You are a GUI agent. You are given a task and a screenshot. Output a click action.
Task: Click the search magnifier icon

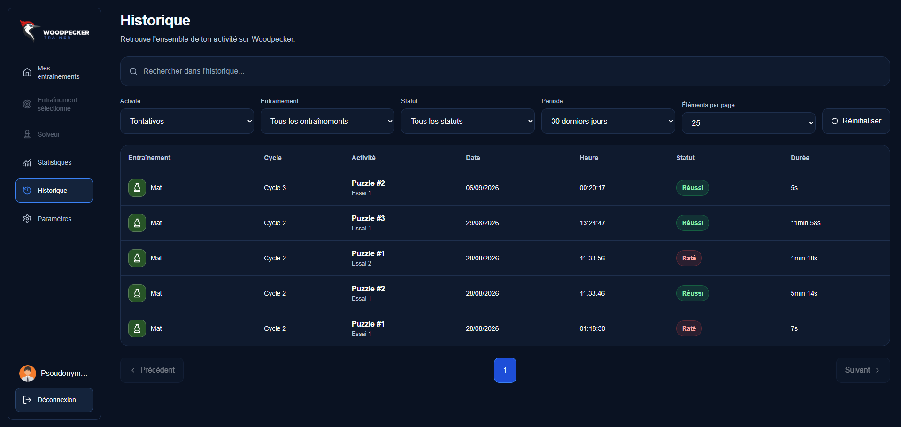click(x=133, y=71)
